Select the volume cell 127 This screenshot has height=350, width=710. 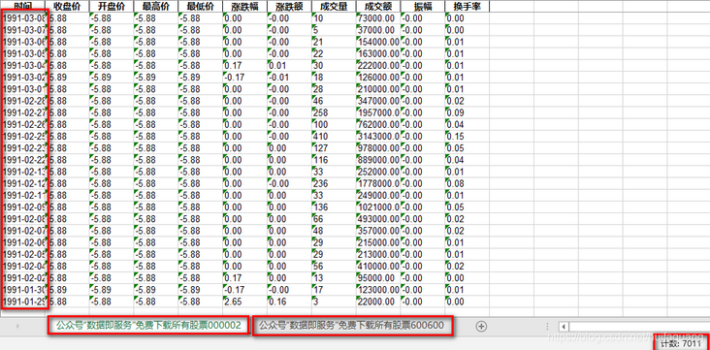(334, 147)
